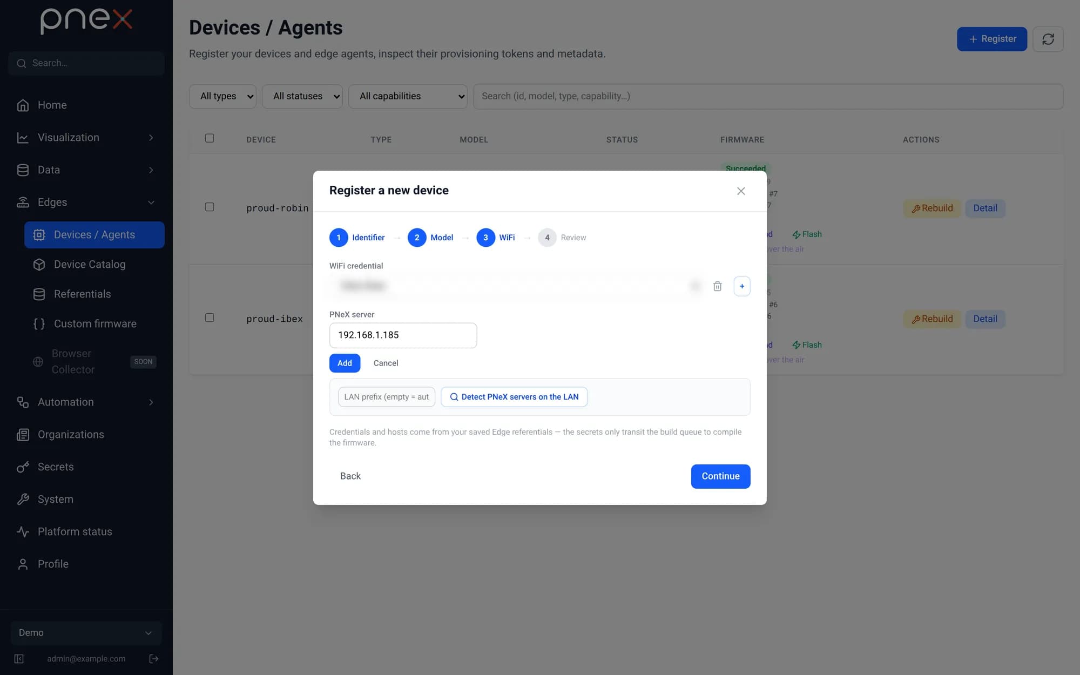Viewport: 1080px width, 675px height.
Task: Open the All types filter dropdown
Action: [222, 96]
